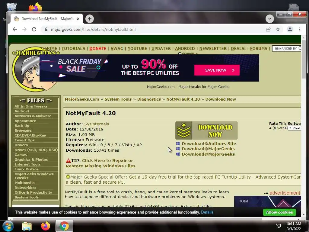Open MajorGeeks.Com breadcrumb link
This screenshot has height=232, width=309.
click(82, 99)
